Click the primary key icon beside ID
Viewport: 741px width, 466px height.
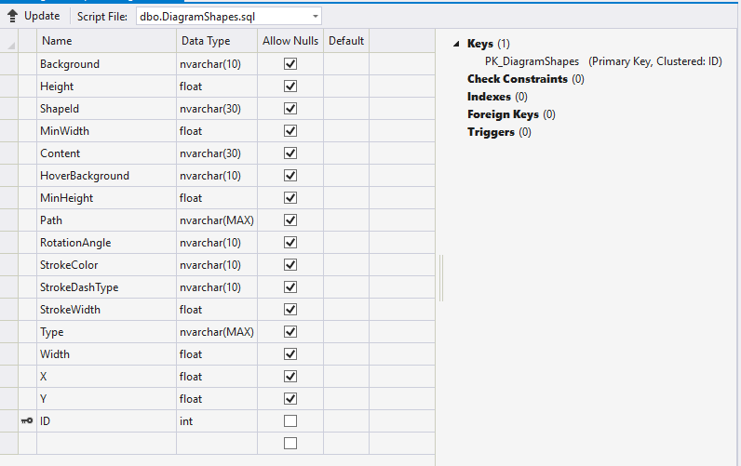pyautogui.click(x=27, y=421)
